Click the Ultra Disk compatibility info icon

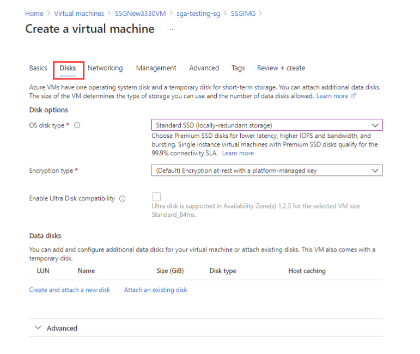click(x=122, y=199)
